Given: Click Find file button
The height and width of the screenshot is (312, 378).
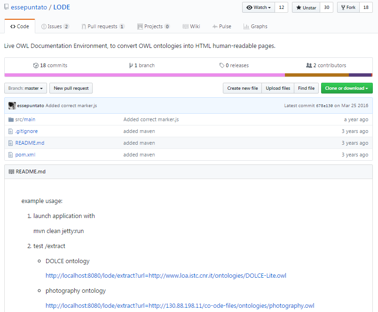Looking at the screenshot, I should [x=306, y=88].
